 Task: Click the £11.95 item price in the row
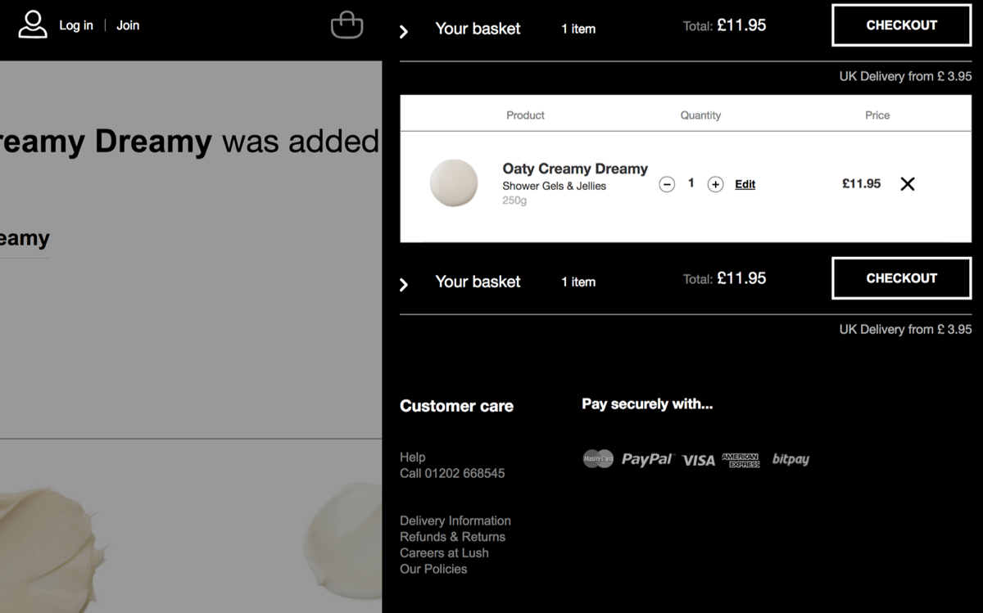point(862,184)
